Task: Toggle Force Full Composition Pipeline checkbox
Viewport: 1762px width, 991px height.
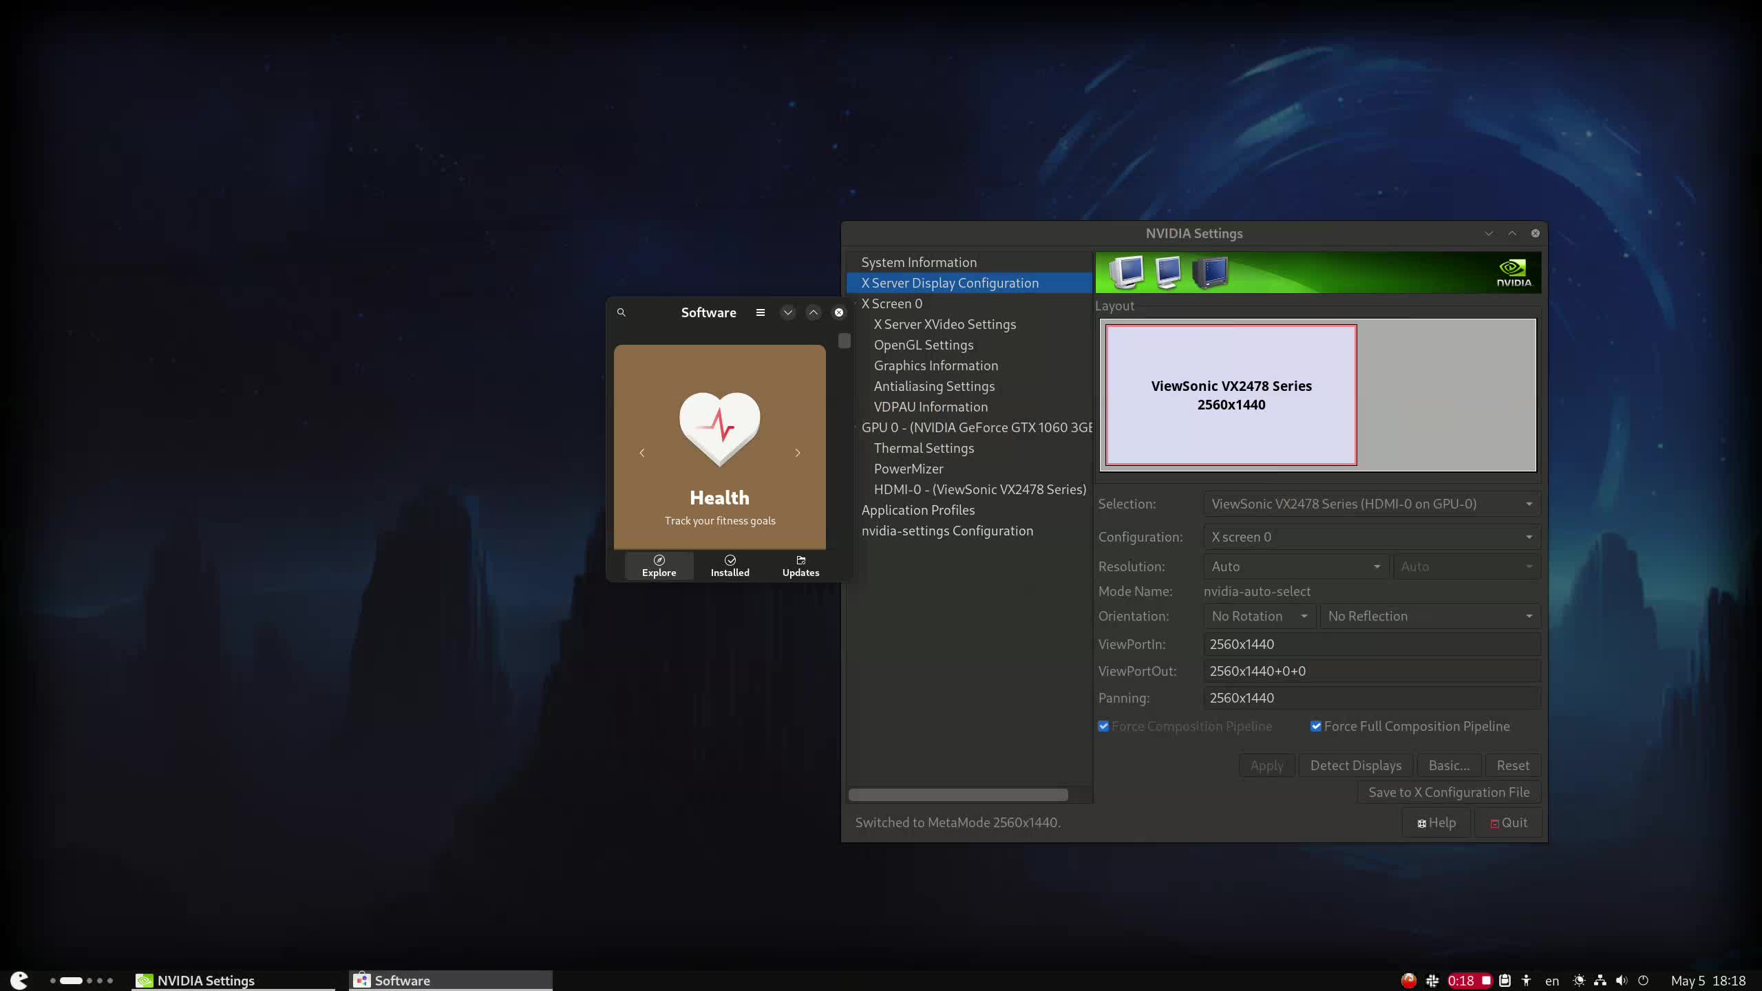Action: coord(1316,726)
